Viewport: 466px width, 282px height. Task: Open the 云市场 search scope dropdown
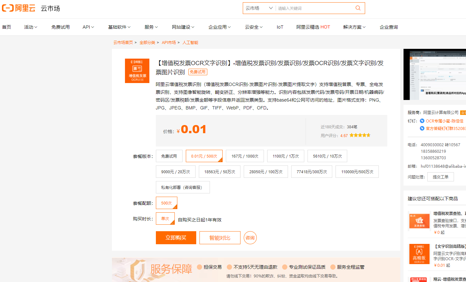coord(259,8)
